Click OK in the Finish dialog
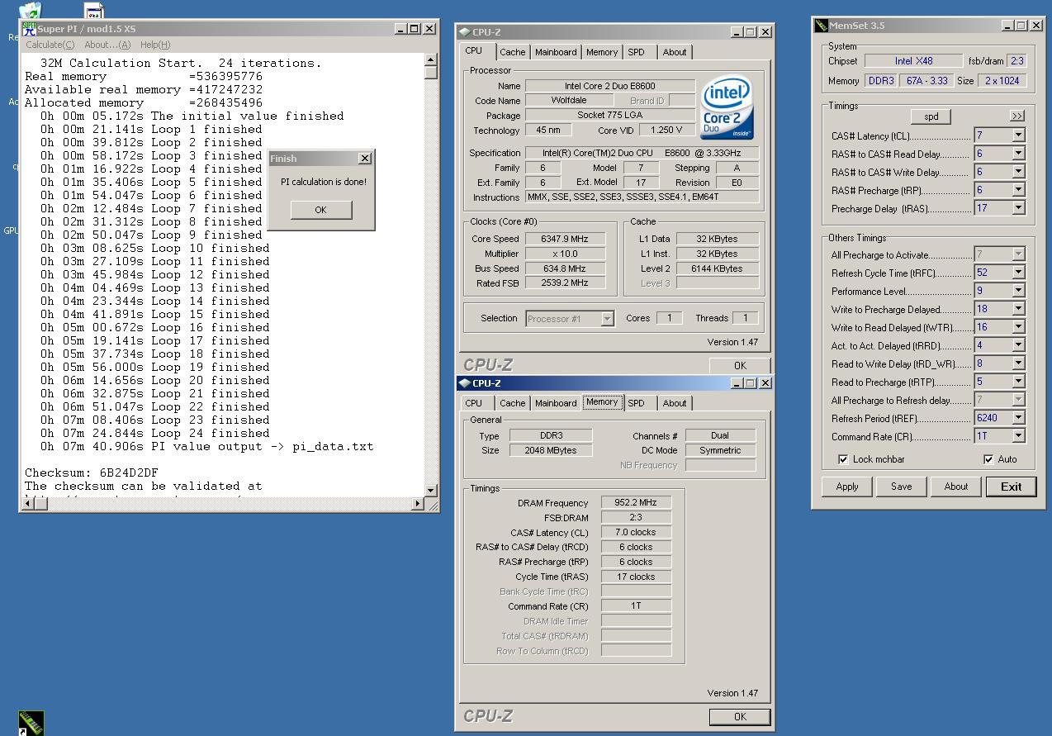Image resolution: width=1052 pixels, height=736 pixels. coord(320,210)
